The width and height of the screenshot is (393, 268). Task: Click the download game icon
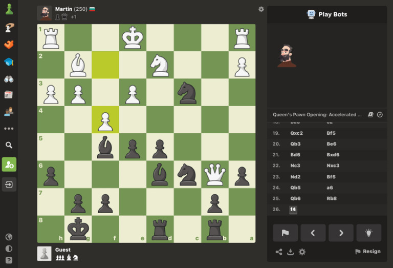pos(291,252)
